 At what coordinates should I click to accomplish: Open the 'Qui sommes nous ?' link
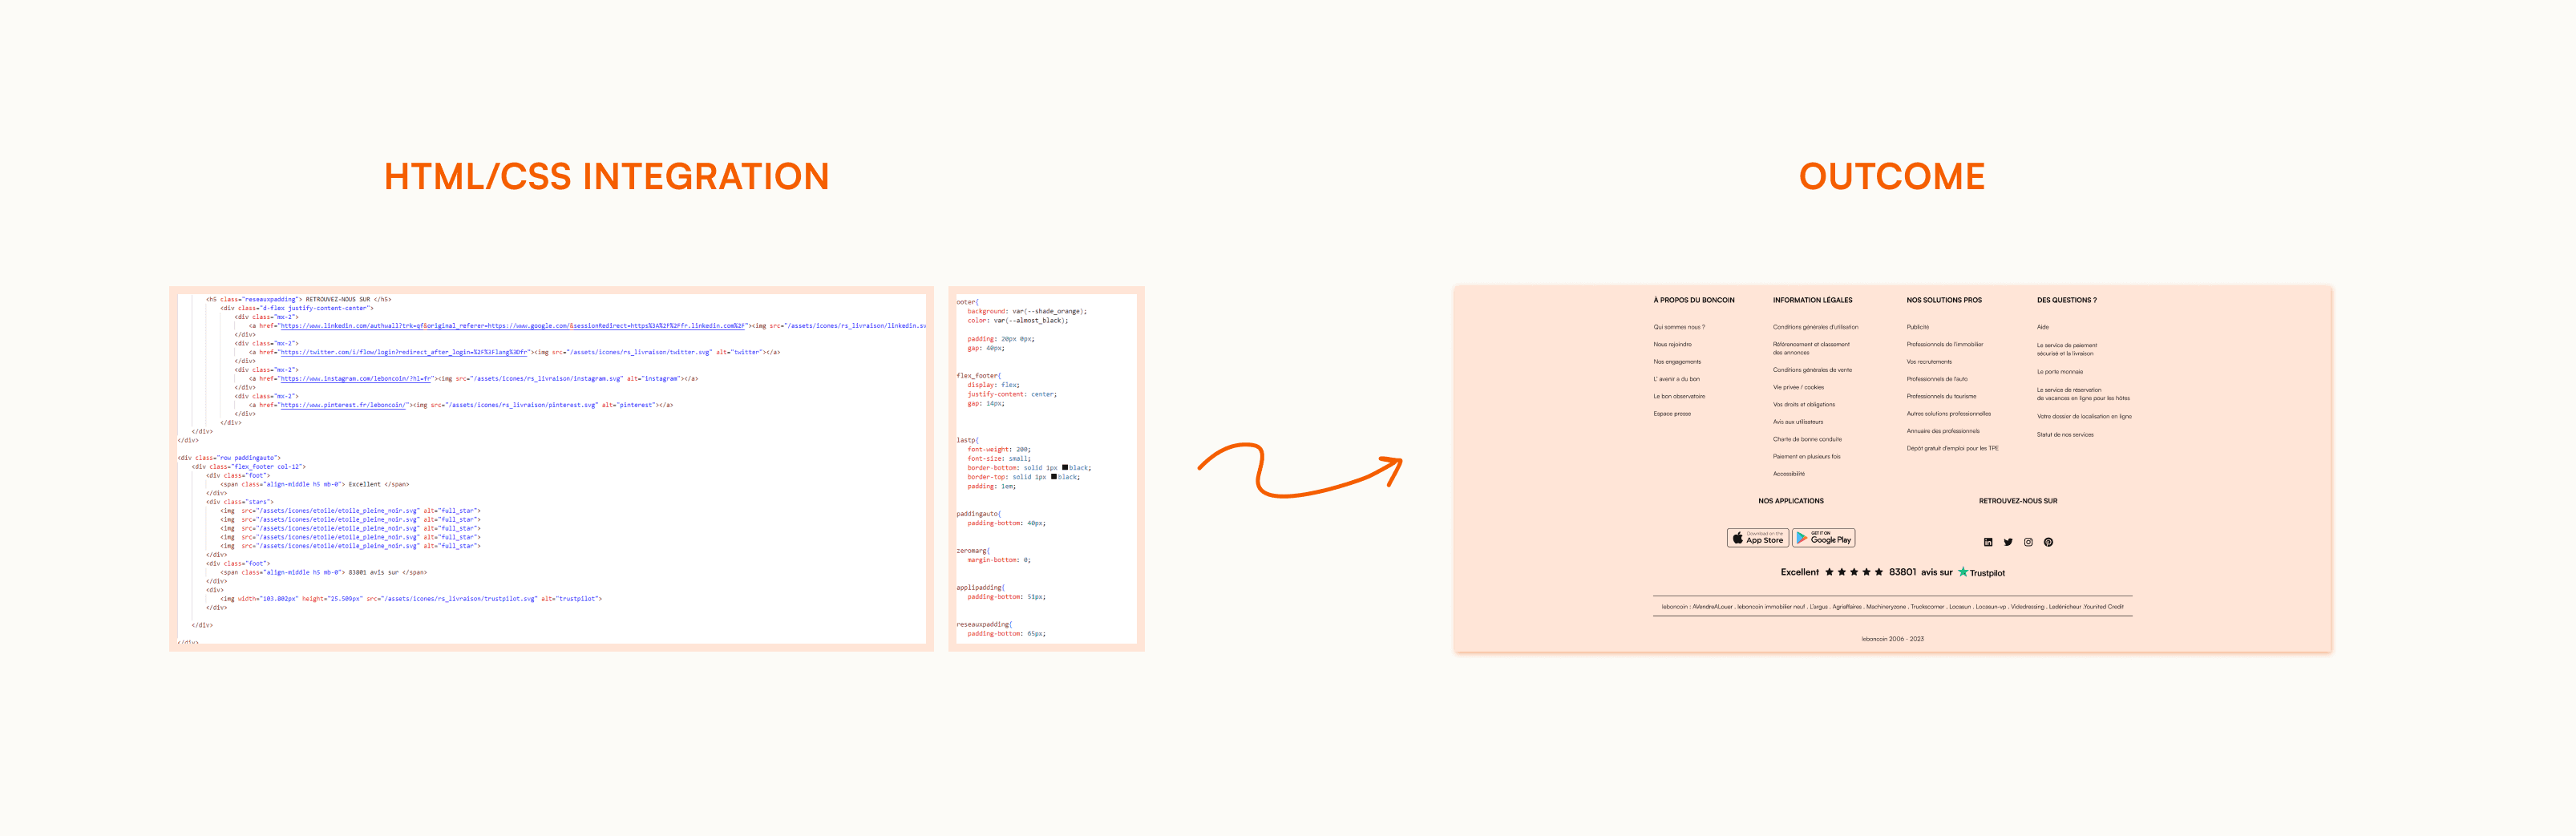pos(1679,327)
